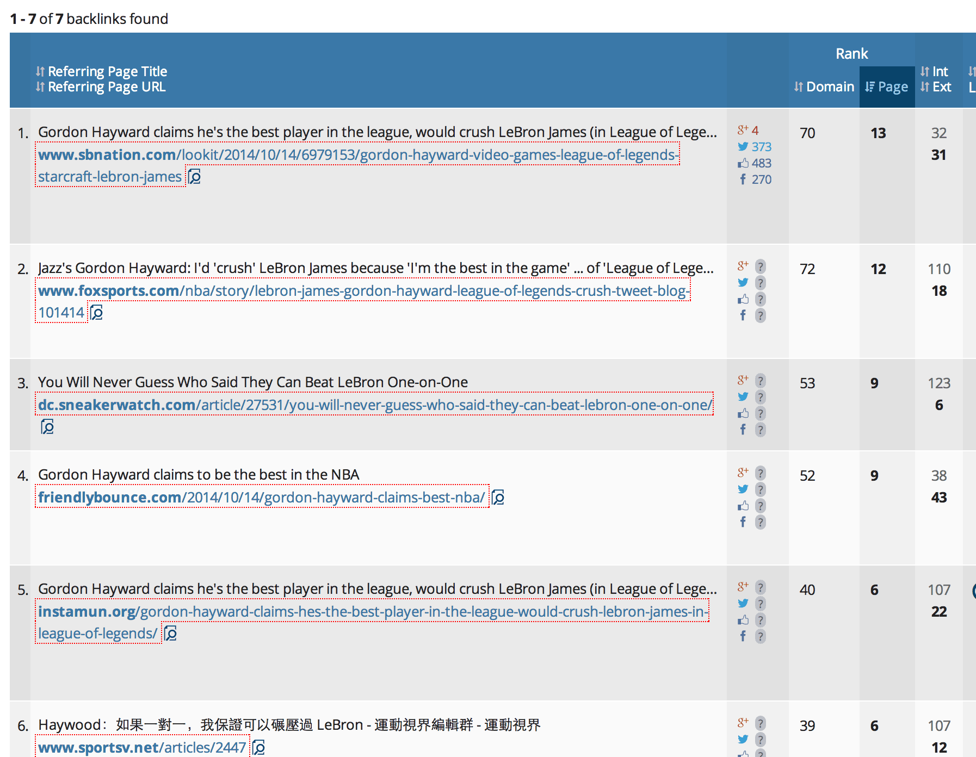Click Facebook question mark in instamun row

click(x=761, y=636)
